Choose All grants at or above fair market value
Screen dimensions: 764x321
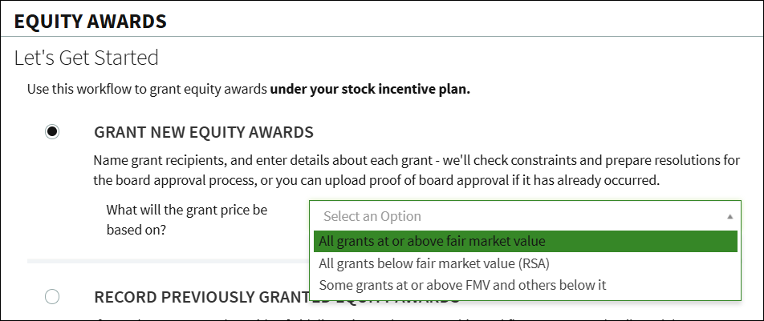(525, 241)
